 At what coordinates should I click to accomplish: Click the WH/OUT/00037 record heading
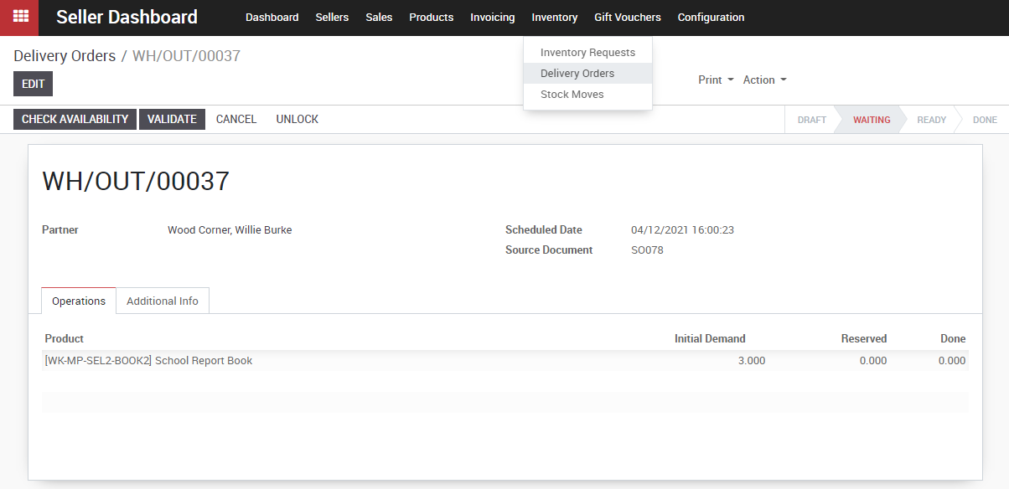[x=136, y=181]
